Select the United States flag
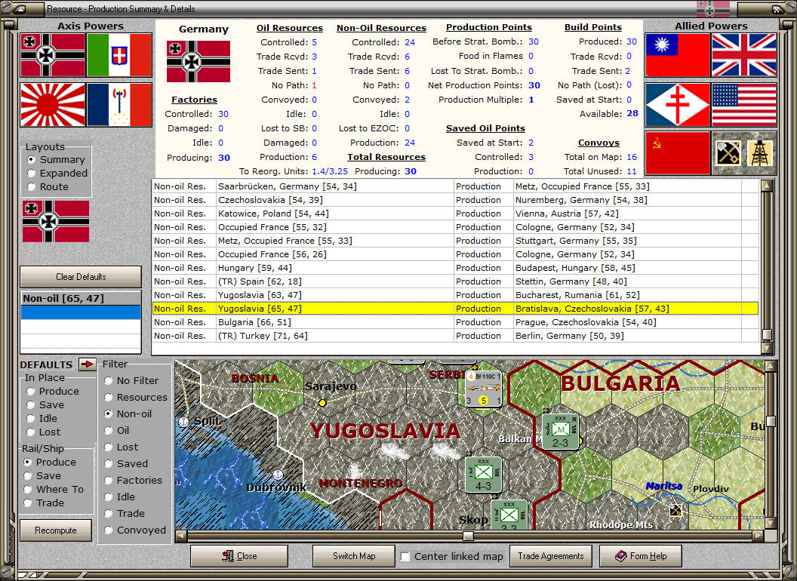The image size is (797, 581). pos(744,105)
